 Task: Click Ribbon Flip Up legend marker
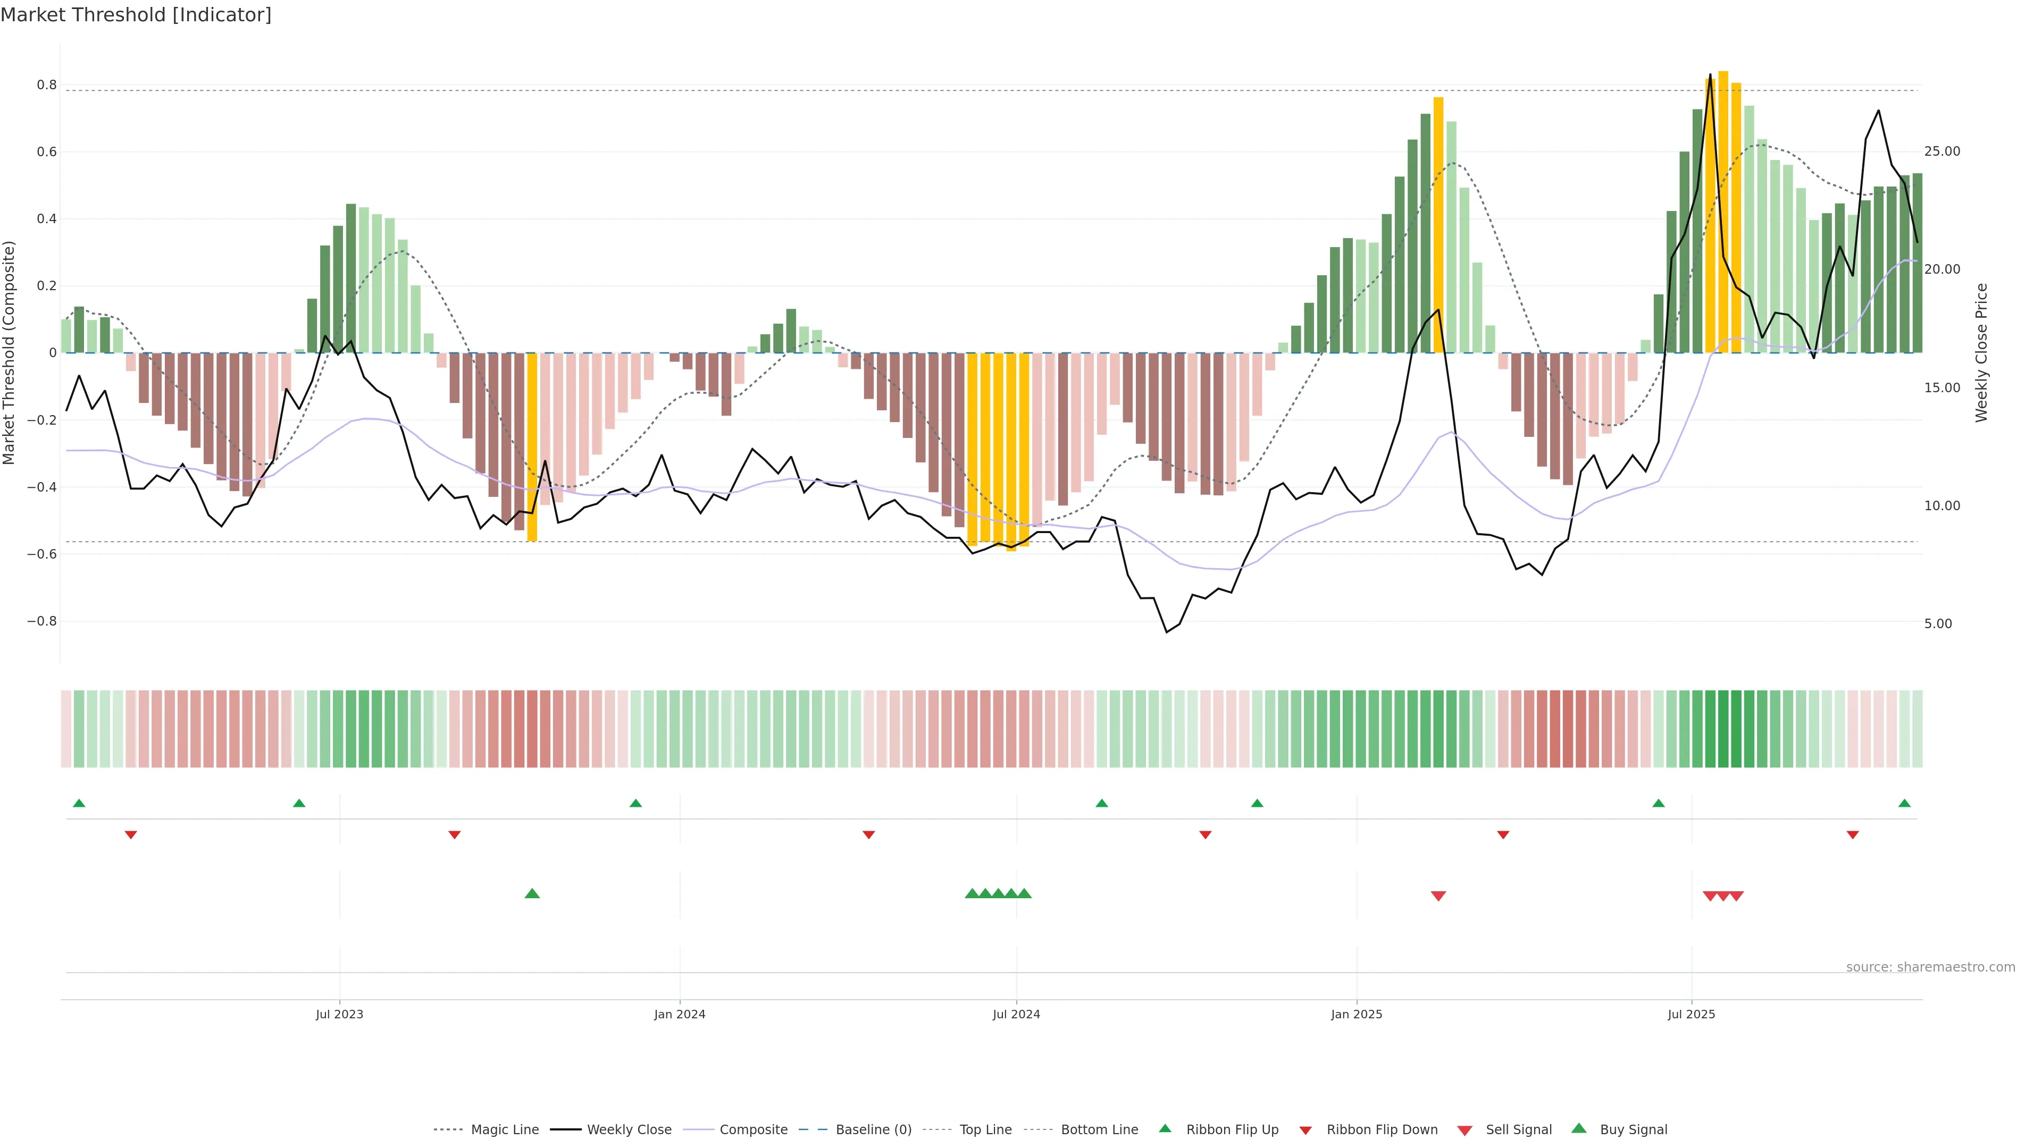click(1165, 1128)
